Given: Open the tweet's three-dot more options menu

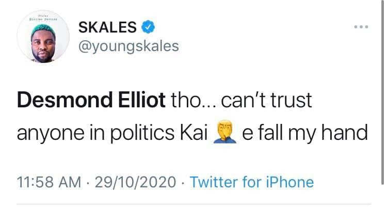Looking at the screenshot, I should (x=361, y=27).
